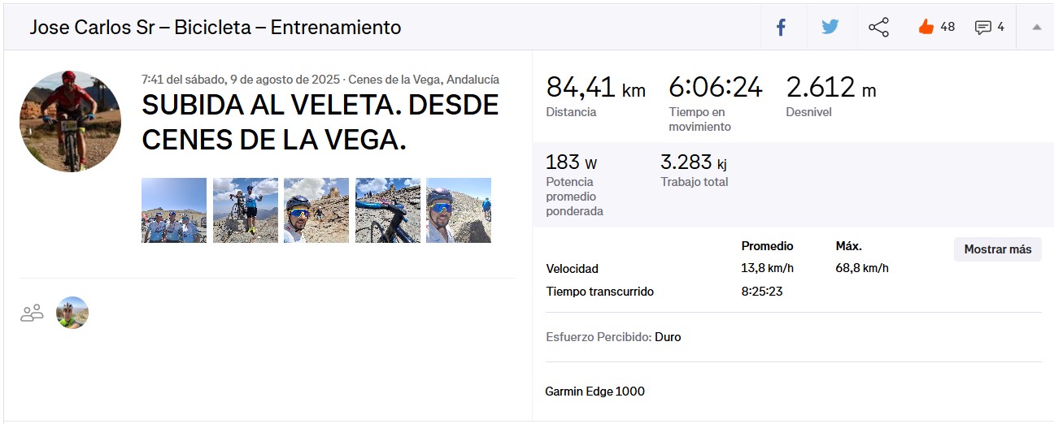View the fourth photo of bike handlebars
Viewport: 1054px width, 424px height.
388,210
